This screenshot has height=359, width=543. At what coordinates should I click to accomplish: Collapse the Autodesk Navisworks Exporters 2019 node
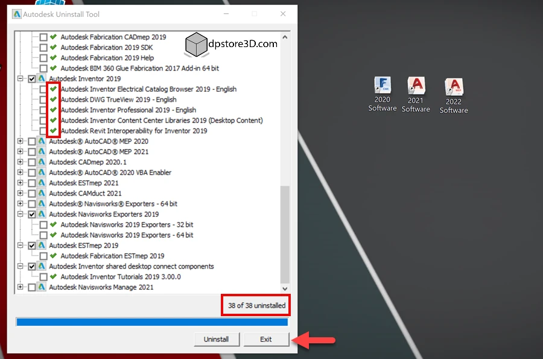[21, 214]
